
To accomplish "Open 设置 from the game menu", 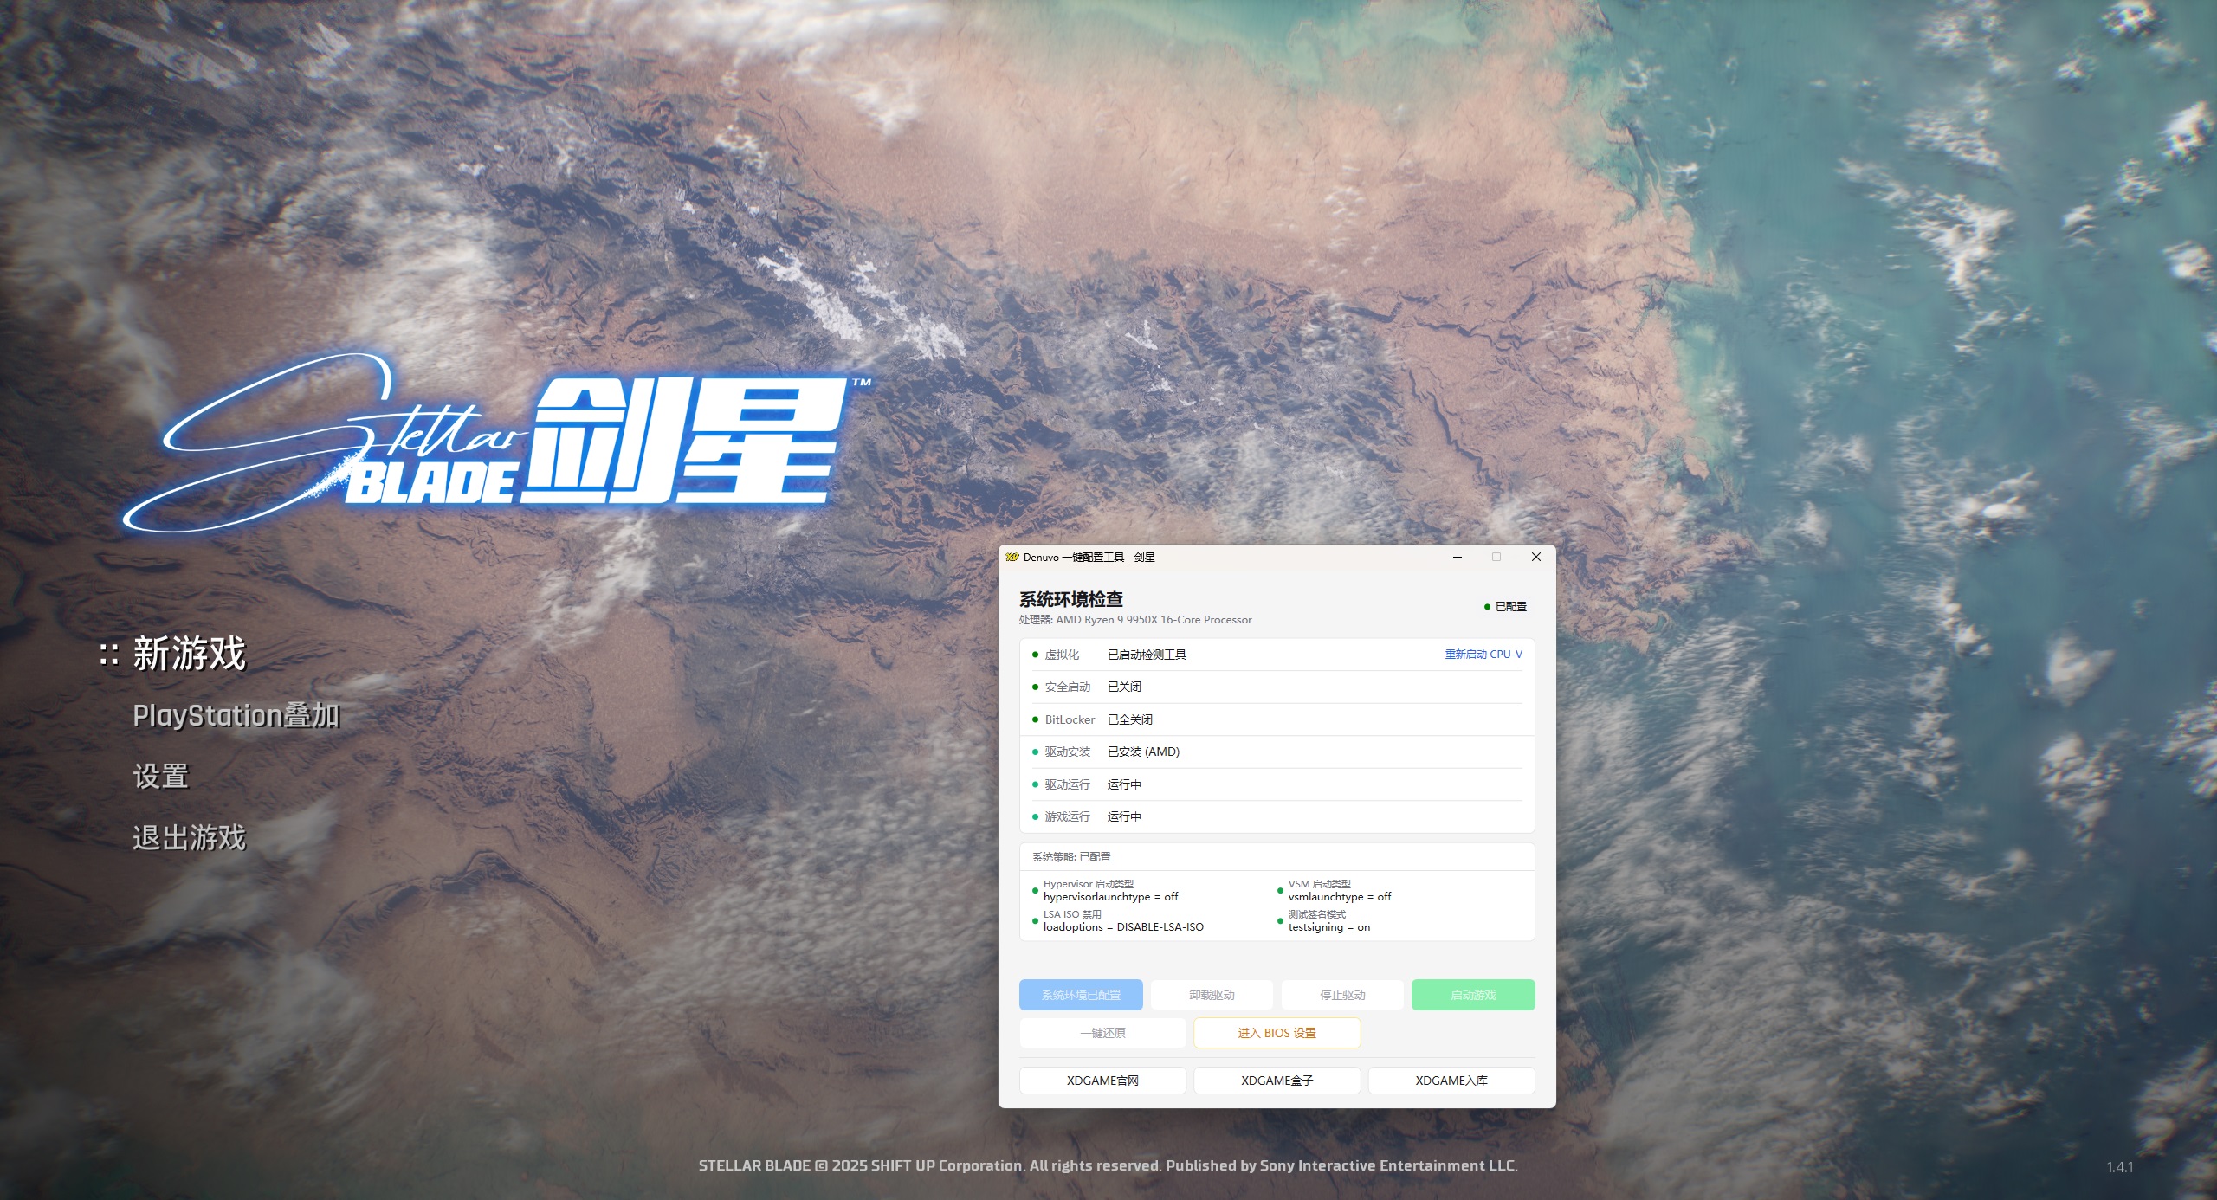I will click(161, 777).
